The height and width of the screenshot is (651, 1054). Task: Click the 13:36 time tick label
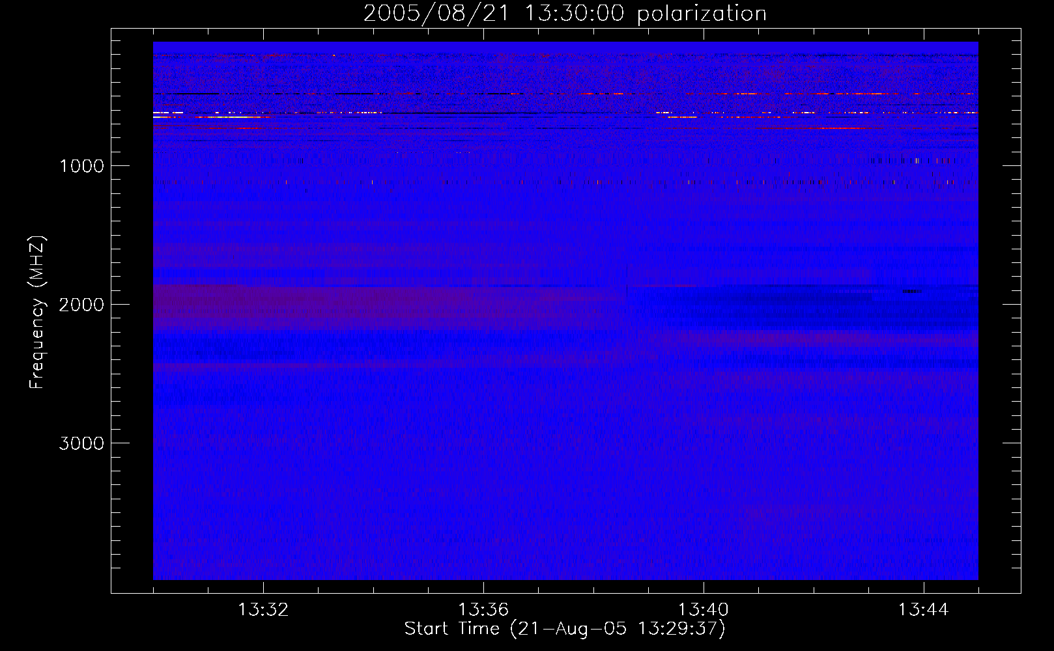tap(483, 610)
